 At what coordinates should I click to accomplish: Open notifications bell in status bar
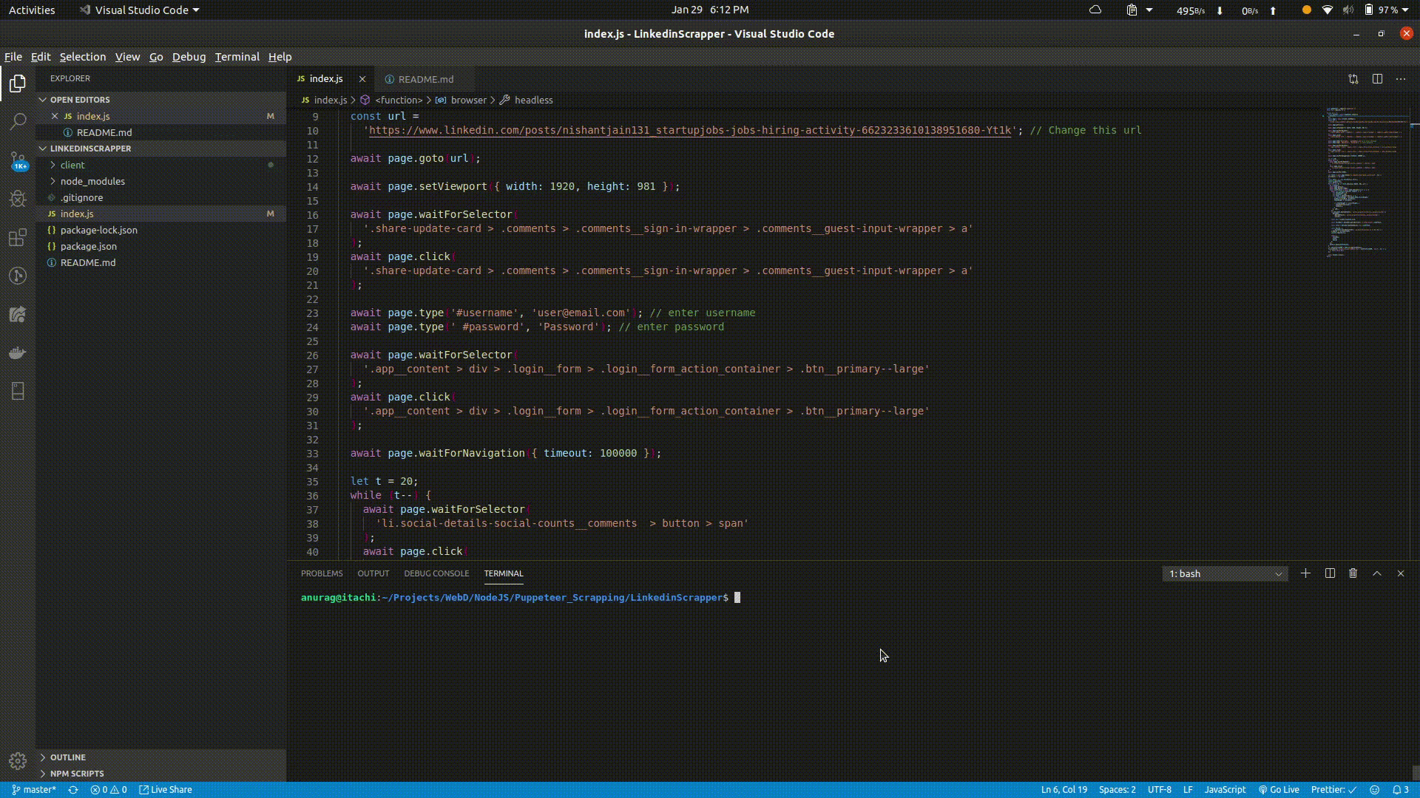click(1401, 790)
